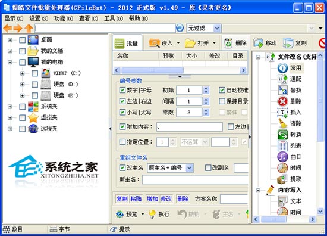Select 替换 replace rename item
Image resolution: width=327 pixels, height=236 pixels.
point(295,90)
